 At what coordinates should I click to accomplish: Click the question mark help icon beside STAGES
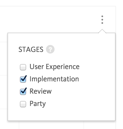50,49
